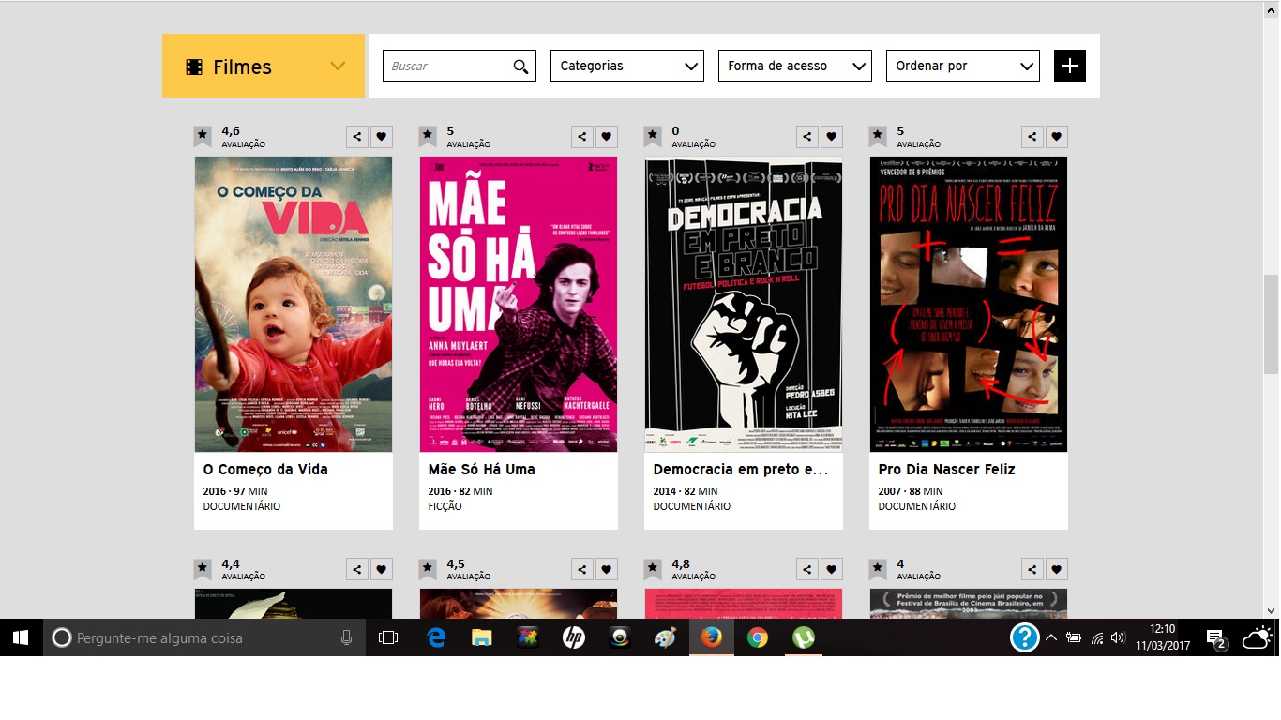Click the share icon on the 4,8-rated card
1281x720 pixels.
coord(807,570)
